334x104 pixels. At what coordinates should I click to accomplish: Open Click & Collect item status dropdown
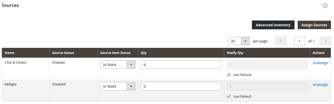coord(118,65)
